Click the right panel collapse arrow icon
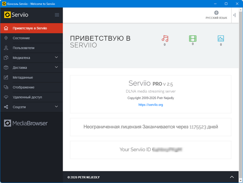This screenshot has width=243, height=183. 234,15
